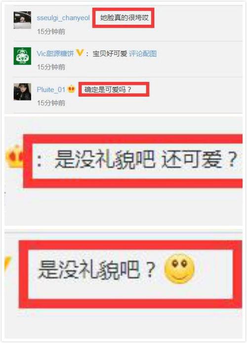Image resolution: width=247 pixels, height=343 pixels.
Task: Click the yellow smiley face emoji
Action: (179, 269)
